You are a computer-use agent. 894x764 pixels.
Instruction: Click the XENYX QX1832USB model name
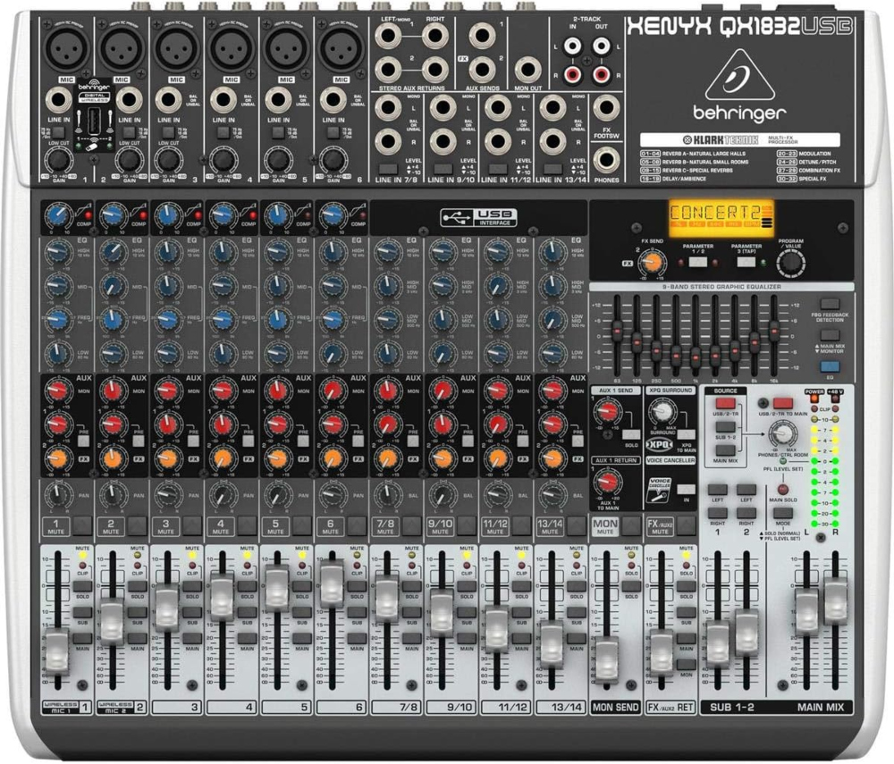tap(739, 26)
